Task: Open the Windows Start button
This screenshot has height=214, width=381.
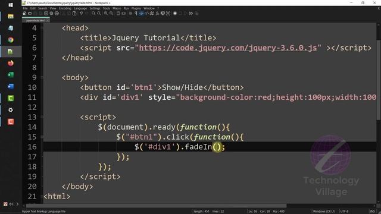Action: click(x=11, y=5)
